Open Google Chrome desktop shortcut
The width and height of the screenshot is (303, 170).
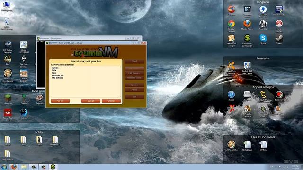click(231, 26)
